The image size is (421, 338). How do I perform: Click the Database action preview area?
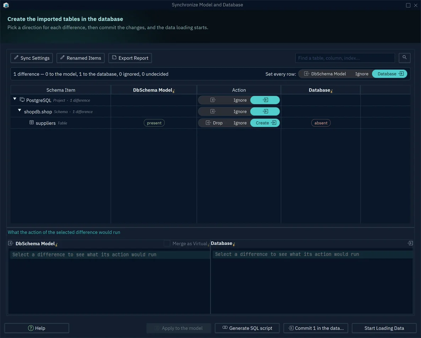(x=312, y=281)
